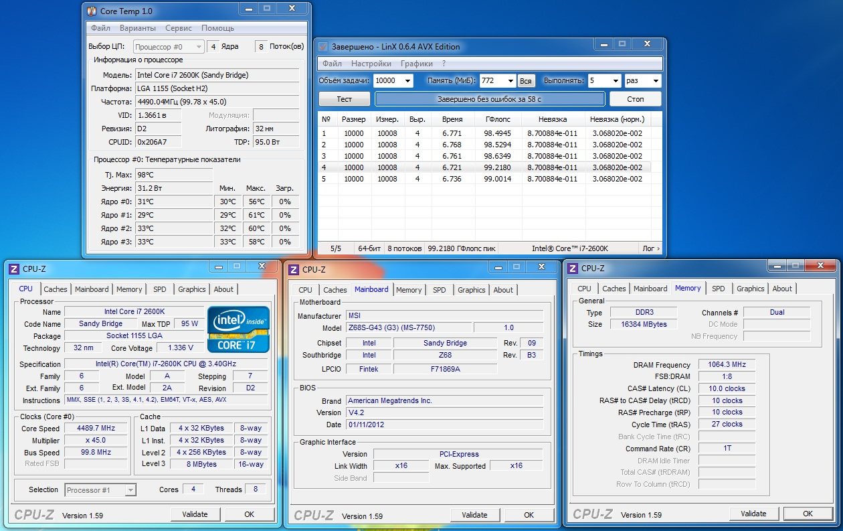Open the Selection Processor #1 dropdown
Image resolution: width=843 pixels, height=531 pixels.
click(130, 490)
